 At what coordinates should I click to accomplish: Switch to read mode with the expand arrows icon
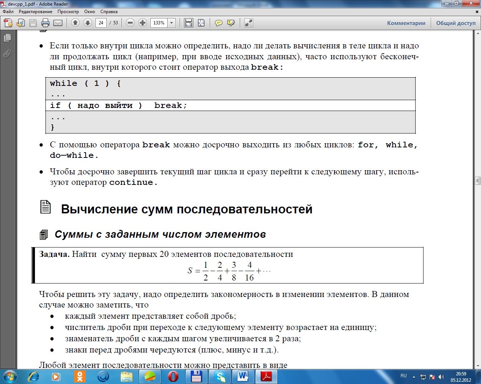pyautogui.click(x=249, y=23)
